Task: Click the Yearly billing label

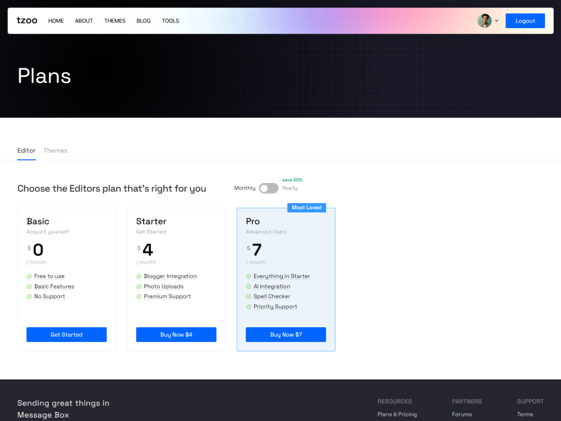Action: click(289, 188)
